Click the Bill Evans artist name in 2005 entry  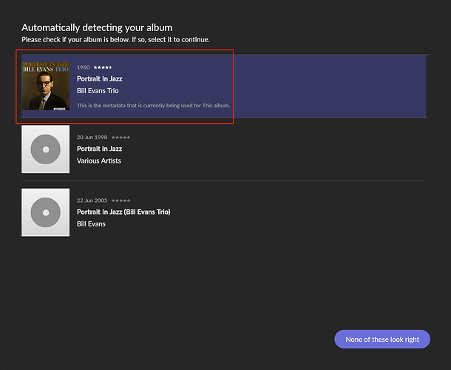(91, 223)
